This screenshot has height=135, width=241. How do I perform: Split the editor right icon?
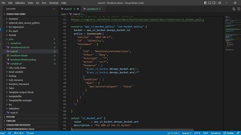point(239,9)
